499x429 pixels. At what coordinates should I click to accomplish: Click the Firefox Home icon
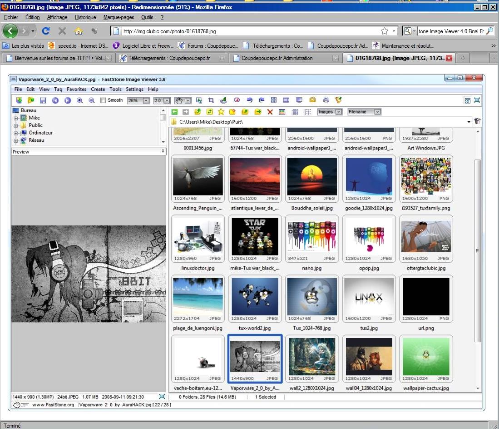point(78,31)
